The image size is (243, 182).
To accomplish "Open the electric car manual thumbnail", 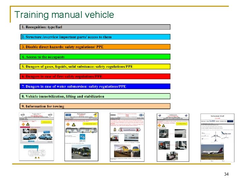I will coord(36,136).
